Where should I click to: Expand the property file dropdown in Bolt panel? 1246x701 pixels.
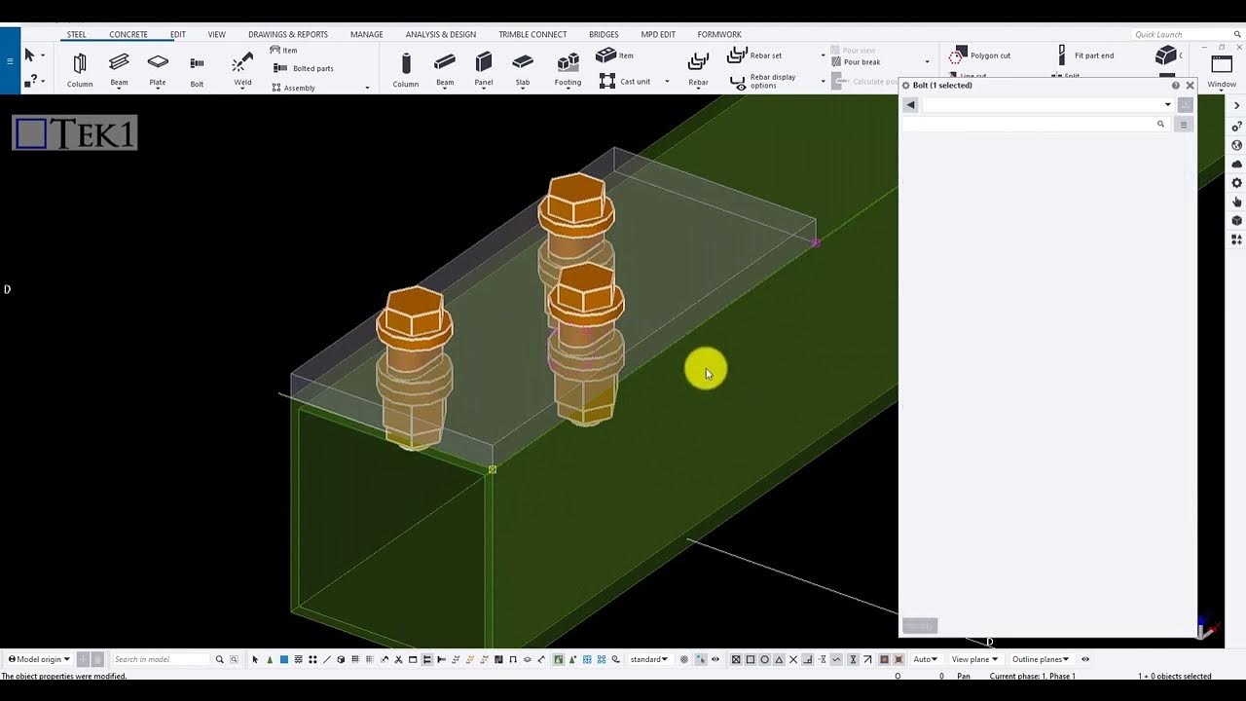[1167, 105]
